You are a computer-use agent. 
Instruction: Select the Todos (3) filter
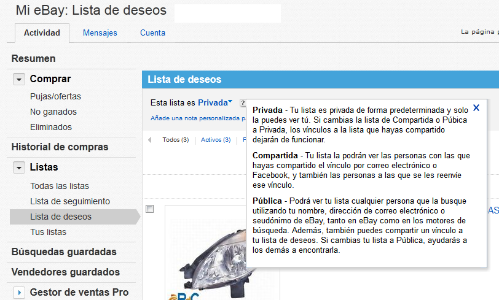(176, 139)
